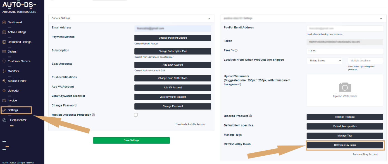
Task: Click the Email Address input field
Action: pyautogui.click(x=173, y=28)
